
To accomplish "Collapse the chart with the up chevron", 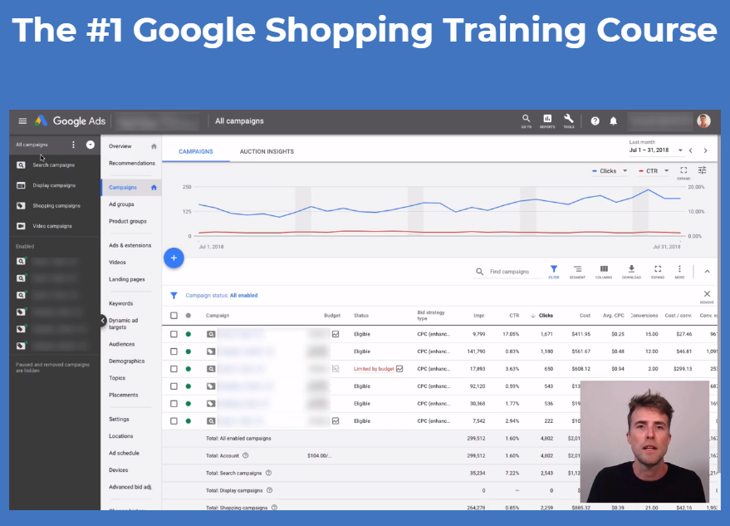I will pos(707,272).
